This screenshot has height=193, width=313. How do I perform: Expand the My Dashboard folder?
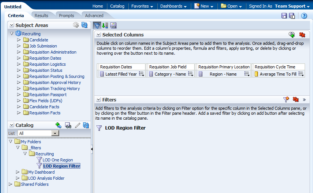tap(18, 172)
